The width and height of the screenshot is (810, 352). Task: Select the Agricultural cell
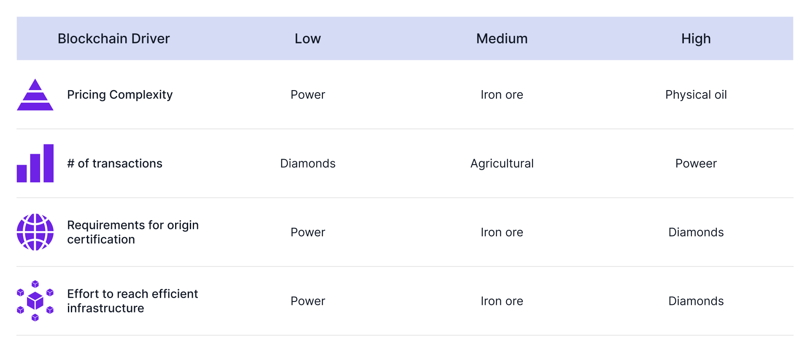pos(502,163)
